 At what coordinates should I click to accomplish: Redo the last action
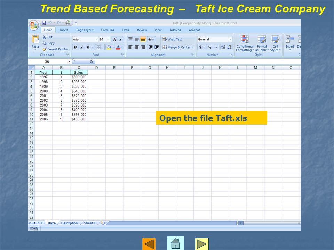[59, 23]
